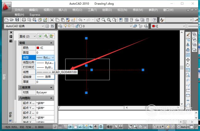Open the 文件(F) menu
The image size is (200, 131).
point(19,10)
